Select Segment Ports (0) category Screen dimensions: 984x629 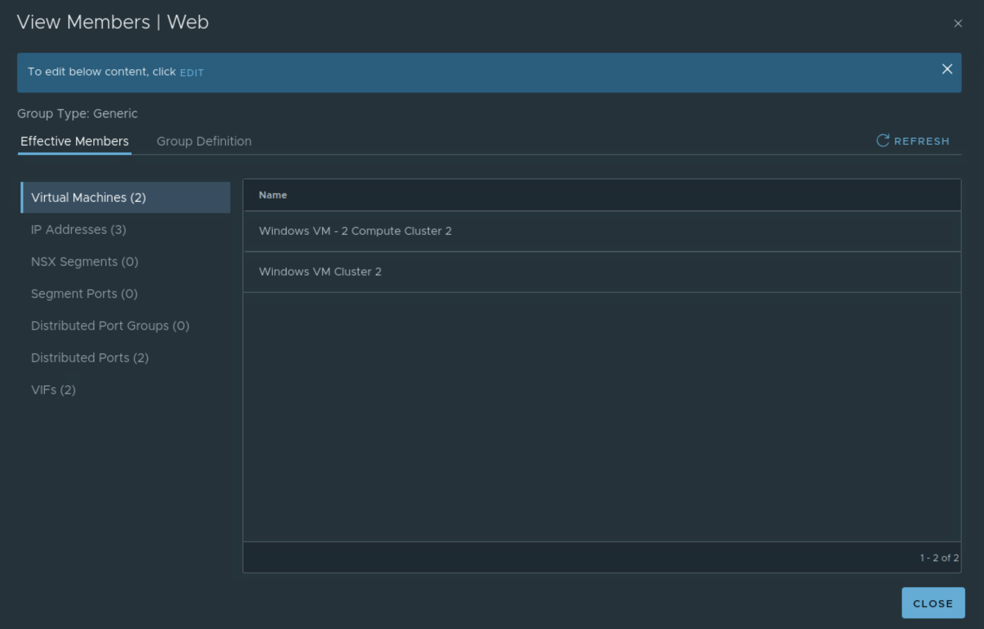point(84,293)
